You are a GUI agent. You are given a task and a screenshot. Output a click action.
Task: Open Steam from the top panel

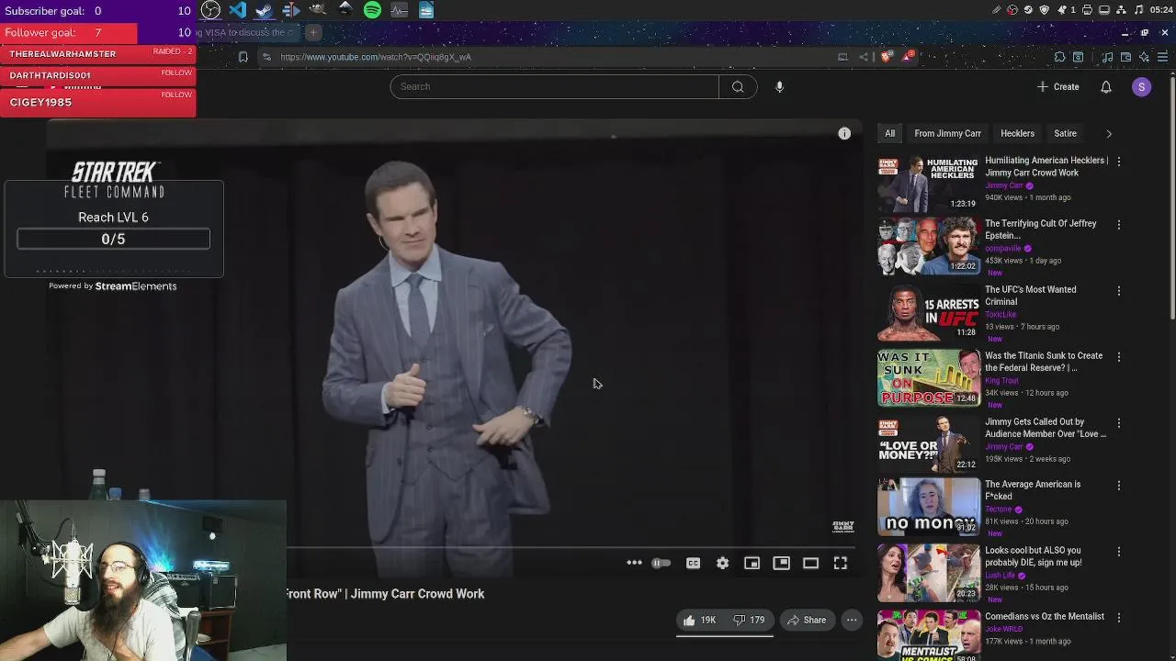pyautogui.click(x=264, y=10)
